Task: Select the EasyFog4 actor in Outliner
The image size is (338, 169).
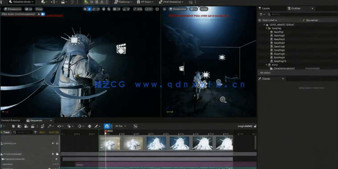Action: point(279,43)
